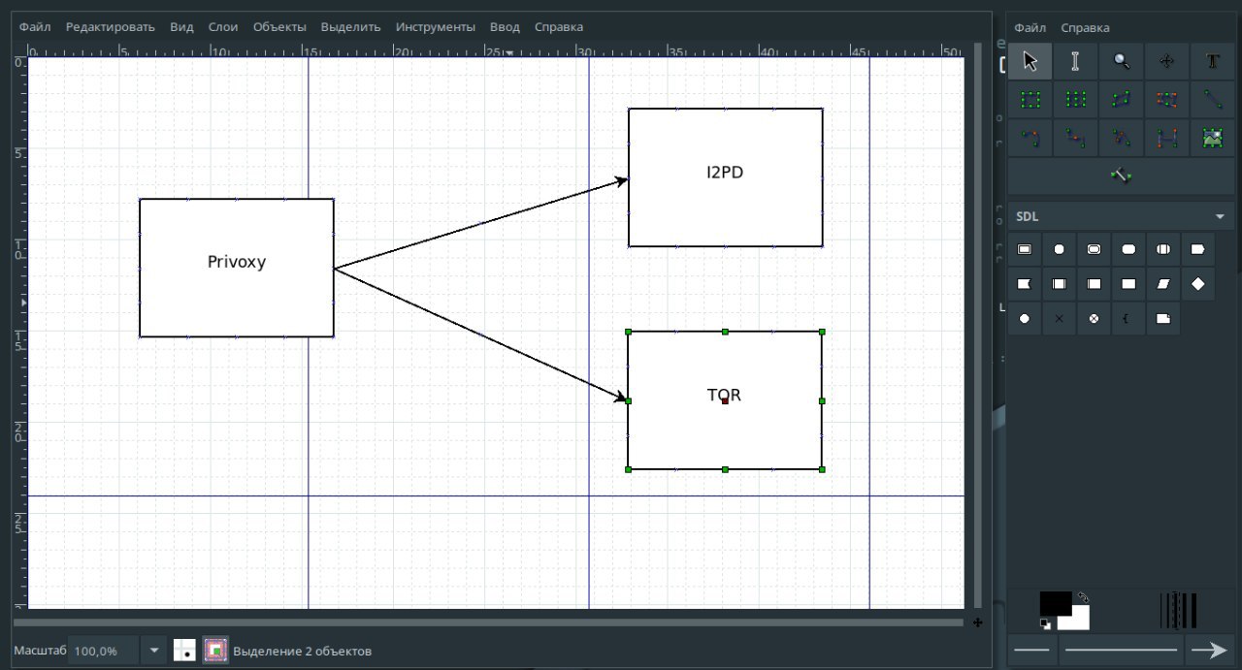Screen dimensions: 1242x670
Task: Open the line style selector
Action: (x=1121, y=650)
